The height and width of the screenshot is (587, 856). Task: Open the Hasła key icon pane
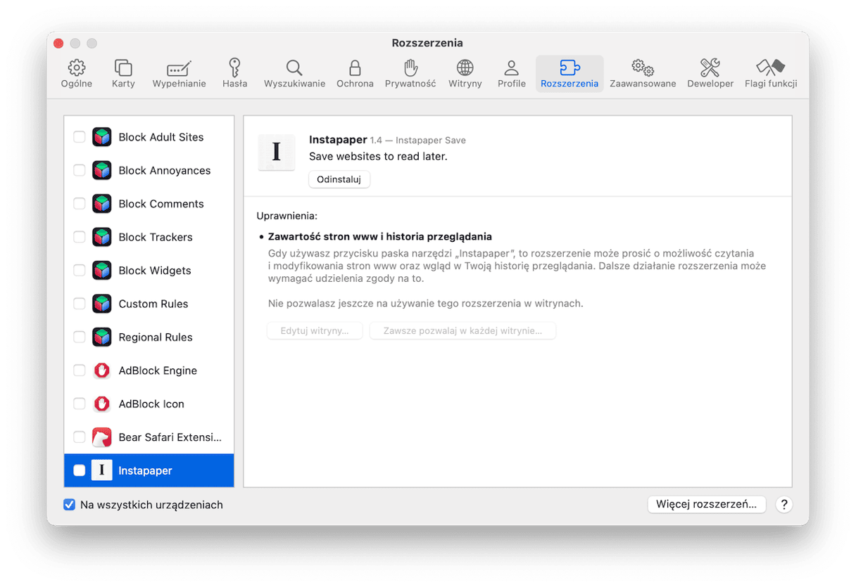tap(234, 68)
